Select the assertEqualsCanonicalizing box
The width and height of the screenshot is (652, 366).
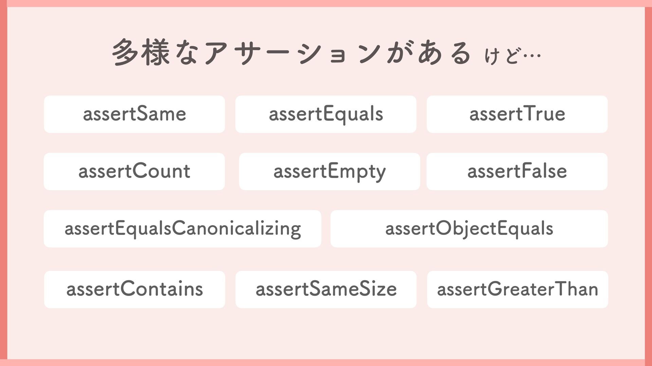182,229
